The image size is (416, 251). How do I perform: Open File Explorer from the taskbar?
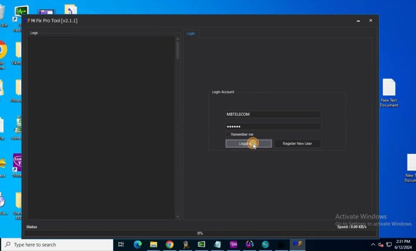[154, 245]
